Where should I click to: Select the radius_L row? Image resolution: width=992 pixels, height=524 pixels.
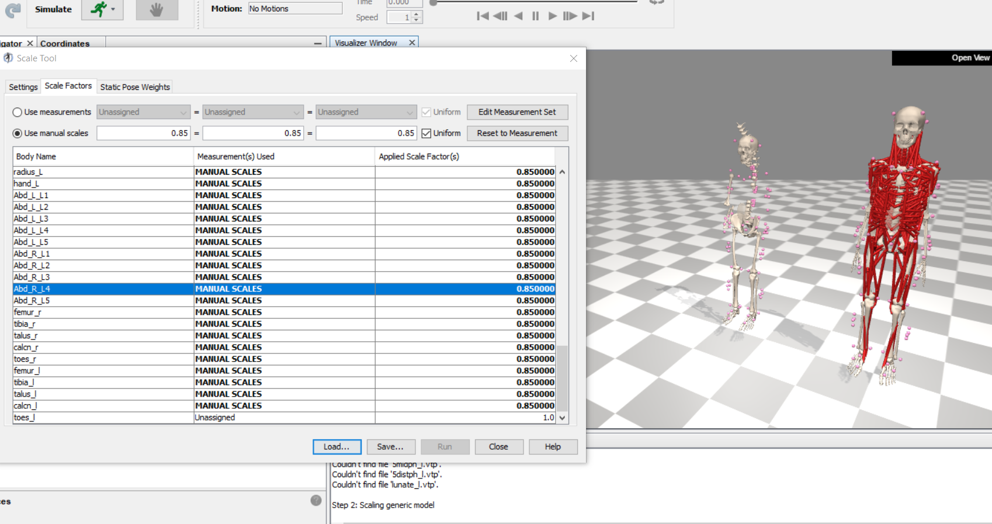pos(284,172)
